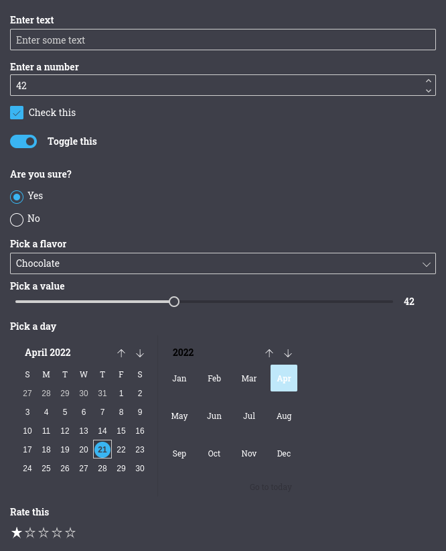
Task: Select the third rating star
Action: pyautogui.click(x=44, y=532)
